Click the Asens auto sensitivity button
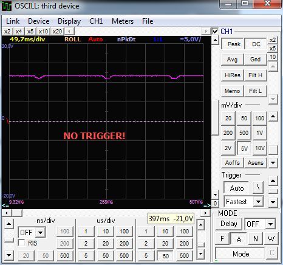283x265 pixels. tap(256, 162)
